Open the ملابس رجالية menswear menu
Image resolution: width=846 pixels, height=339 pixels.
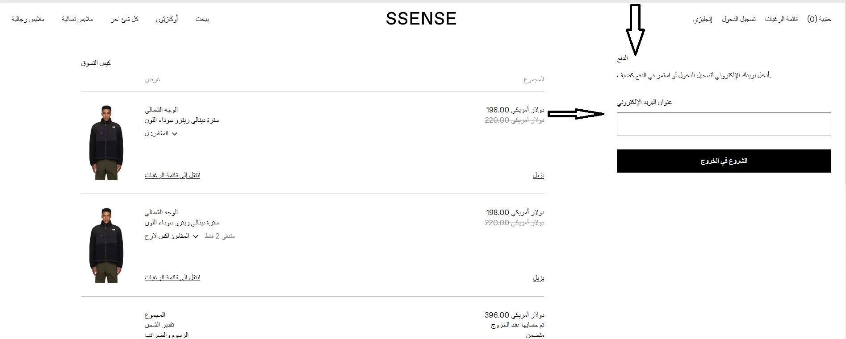28,19
